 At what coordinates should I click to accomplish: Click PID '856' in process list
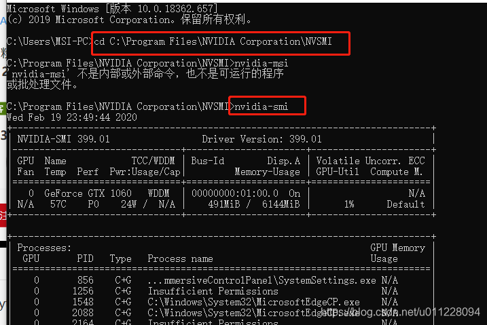pos(85,280)
